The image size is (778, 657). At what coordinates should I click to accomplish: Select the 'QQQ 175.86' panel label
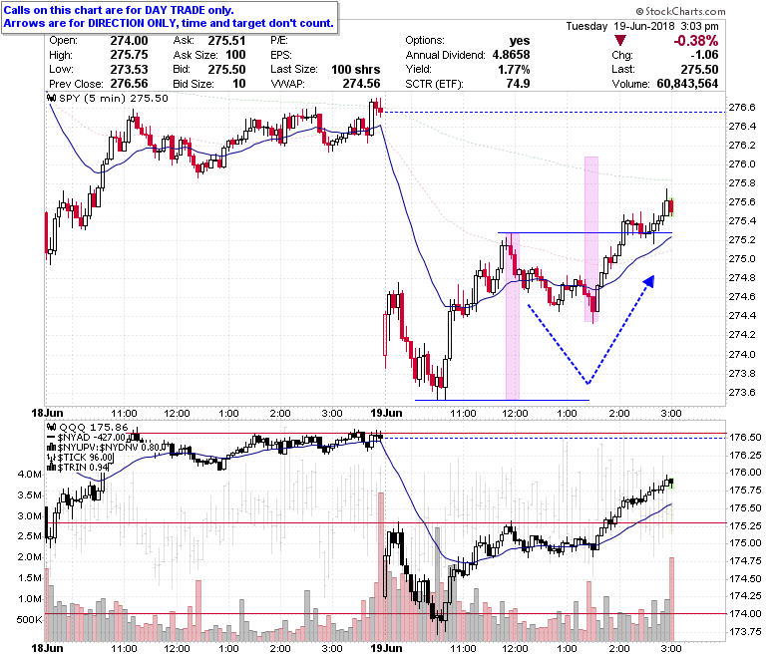point(94,428)
